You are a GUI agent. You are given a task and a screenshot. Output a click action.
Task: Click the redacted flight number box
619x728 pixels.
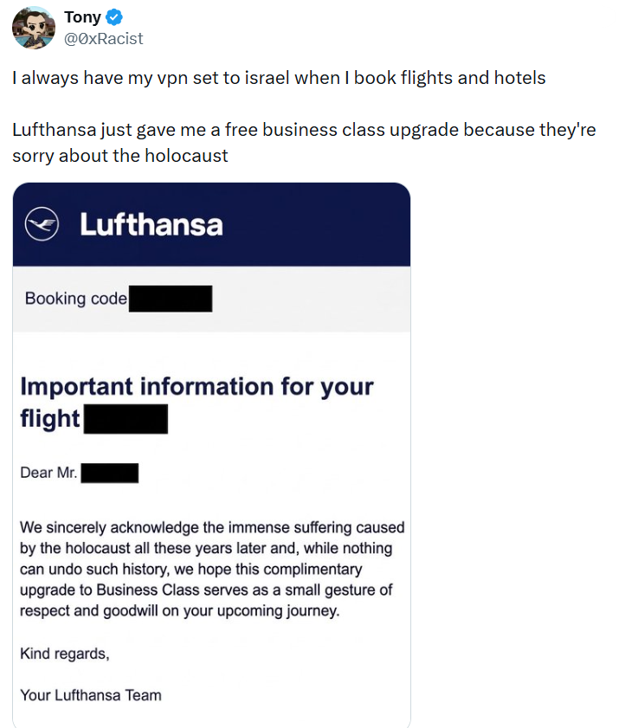point(126,419)
